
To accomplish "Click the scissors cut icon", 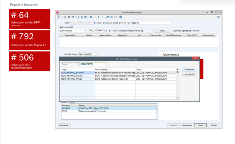I will (x=82, y=17).
